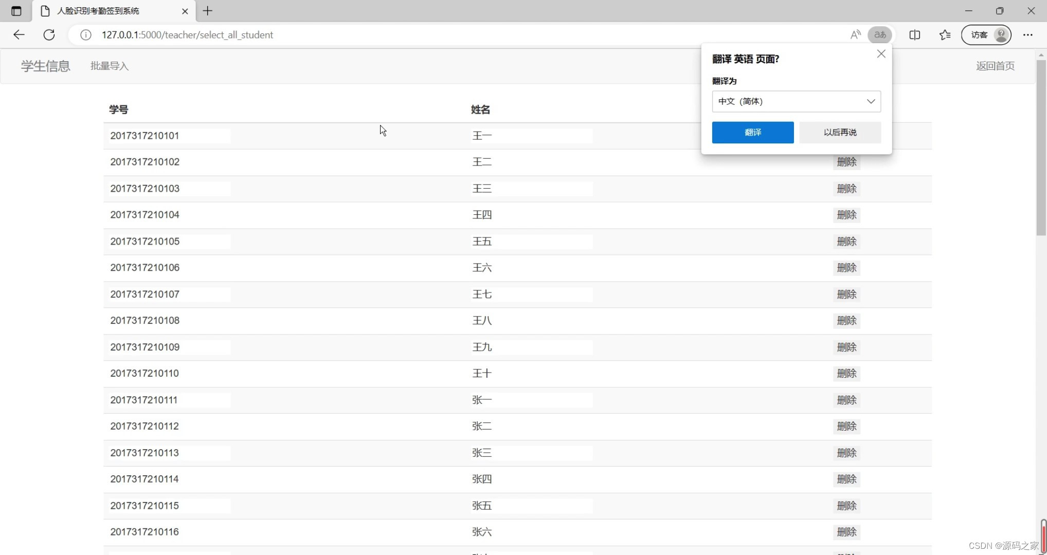The image size is (1047, 555).
Task: Click the translate icon in address bar
Action: [880, 34]
